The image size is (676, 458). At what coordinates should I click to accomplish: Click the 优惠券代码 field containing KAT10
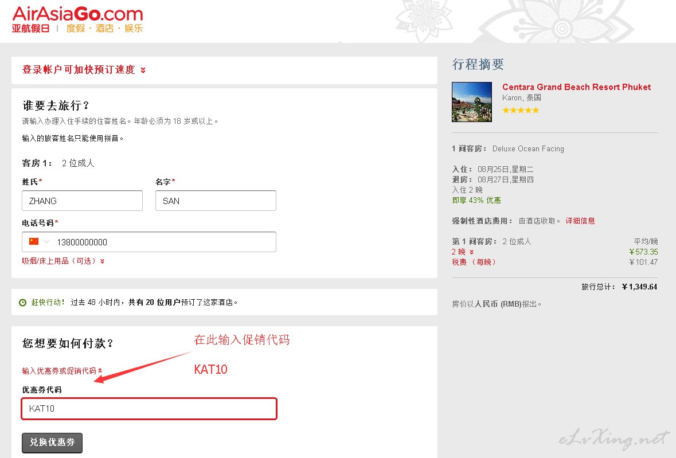tap(149, 409)
